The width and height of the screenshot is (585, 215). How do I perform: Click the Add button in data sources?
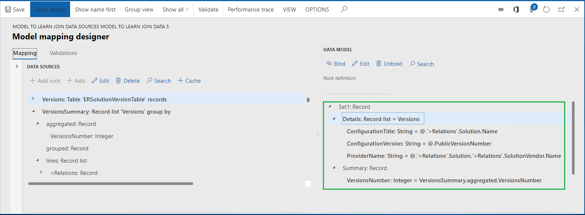pyautogui.click(x=76, y=81)
